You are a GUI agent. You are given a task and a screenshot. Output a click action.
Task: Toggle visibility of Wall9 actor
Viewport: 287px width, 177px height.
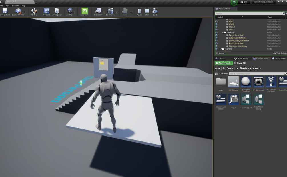click(216, 24)
